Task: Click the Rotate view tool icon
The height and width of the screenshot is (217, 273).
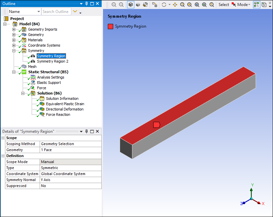Action: pos(164,5)
